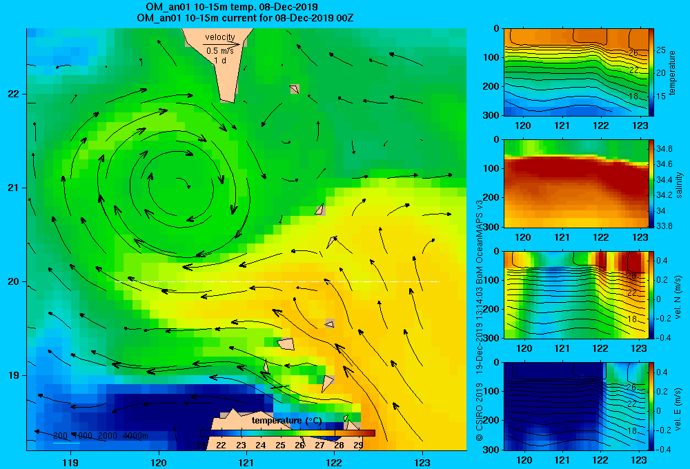This screenshot has width=690, height=469.
Task: Click the 'salinity' vertical axis label
Action: [679, 185]
